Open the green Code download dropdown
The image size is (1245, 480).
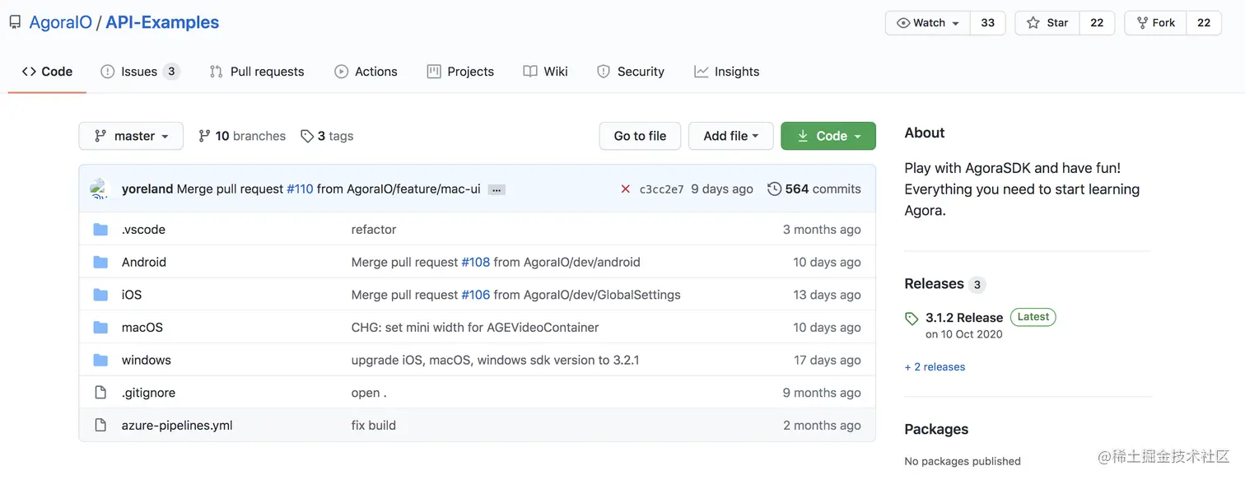pos(828,136)
